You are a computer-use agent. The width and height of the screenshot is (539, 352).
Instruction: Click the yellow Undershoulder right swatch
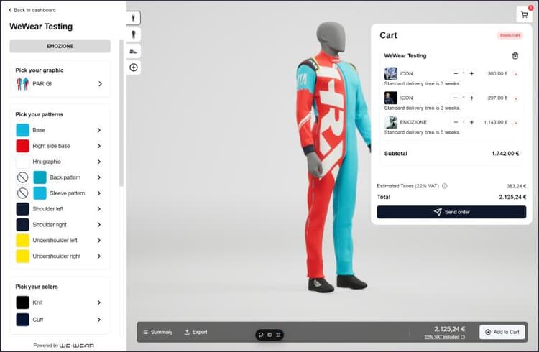(x=23, y=256)
